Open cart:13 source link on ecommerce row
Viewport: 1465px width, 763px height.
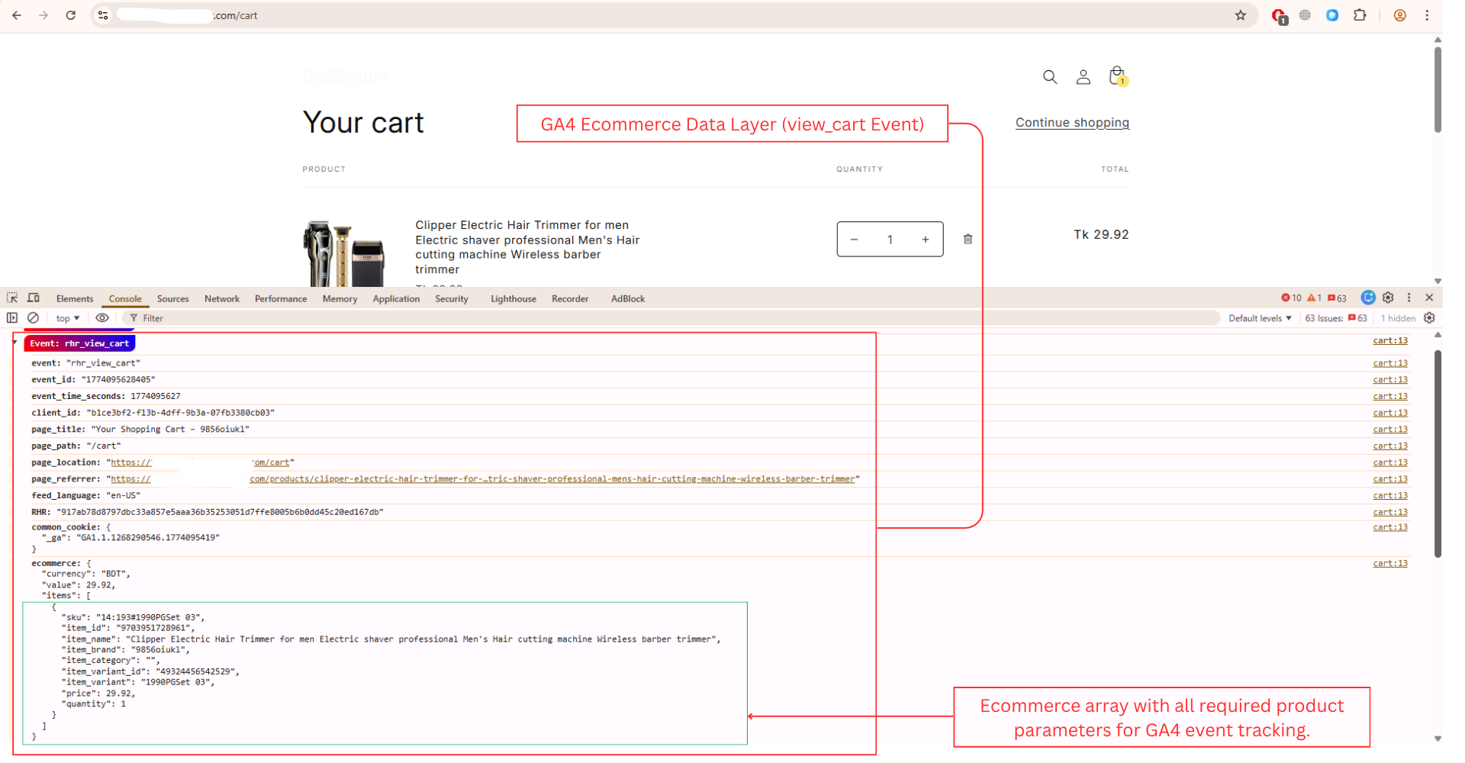click(x=1390, y=564)
